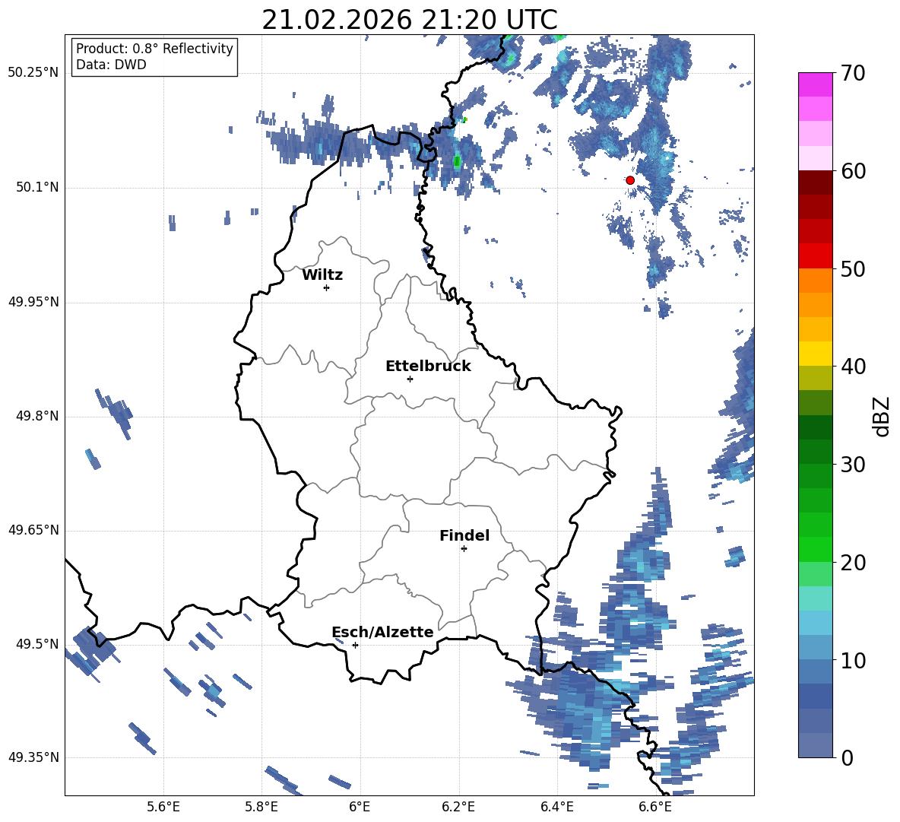Click the 0 tick label on colorbar
Image resolution: width=900 pixels, height=822 pixels.
click(x=847, y=758)
